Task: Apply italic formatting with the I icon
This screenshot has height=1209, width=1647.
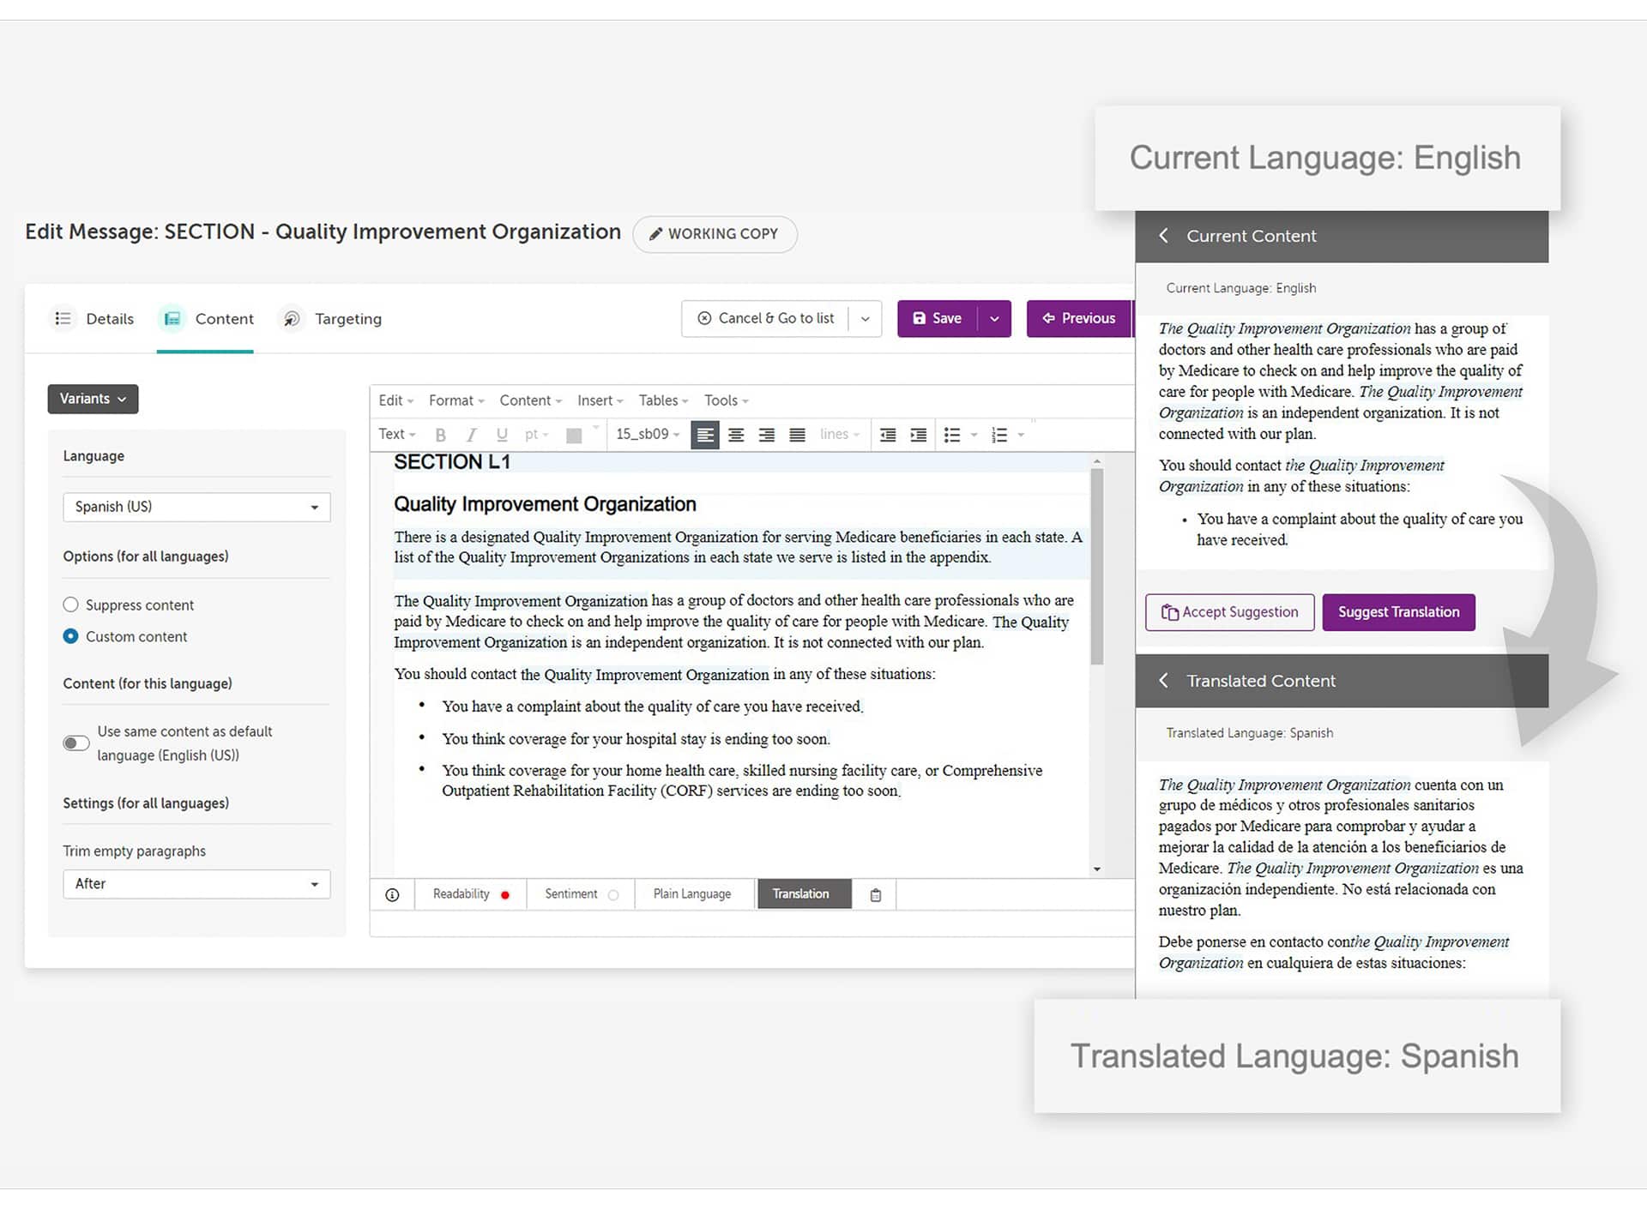Action: click(x=471, y=435)
